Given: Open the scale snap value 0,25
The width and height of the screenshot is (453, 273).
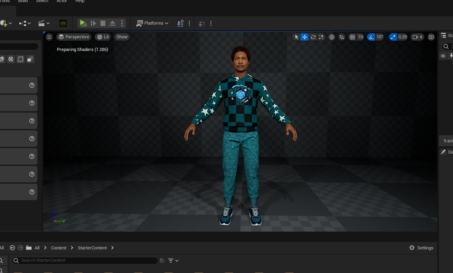Looking at the screenshot, I should (x=403, y=37).
